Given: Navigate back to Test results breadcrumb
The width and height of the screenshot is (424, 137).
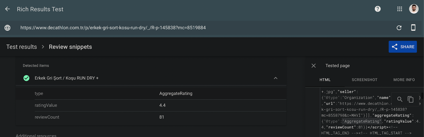Looking at the screenshot, I should click(21, 47).
